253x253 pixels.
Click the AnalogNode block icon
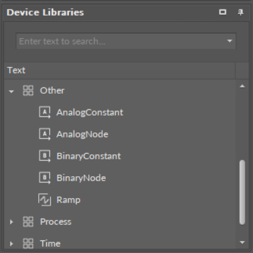click(44, 134)
